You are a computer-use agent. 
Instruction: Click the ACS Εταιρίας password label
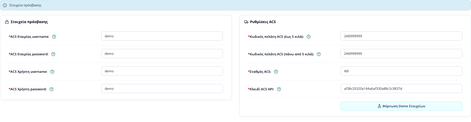tap(29, 54)
